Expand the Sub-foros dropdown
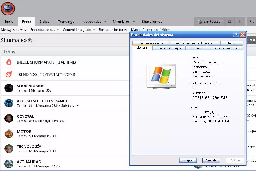Image resolution: width=256 pixels, height=171 pixels. (x=70, y=106)
